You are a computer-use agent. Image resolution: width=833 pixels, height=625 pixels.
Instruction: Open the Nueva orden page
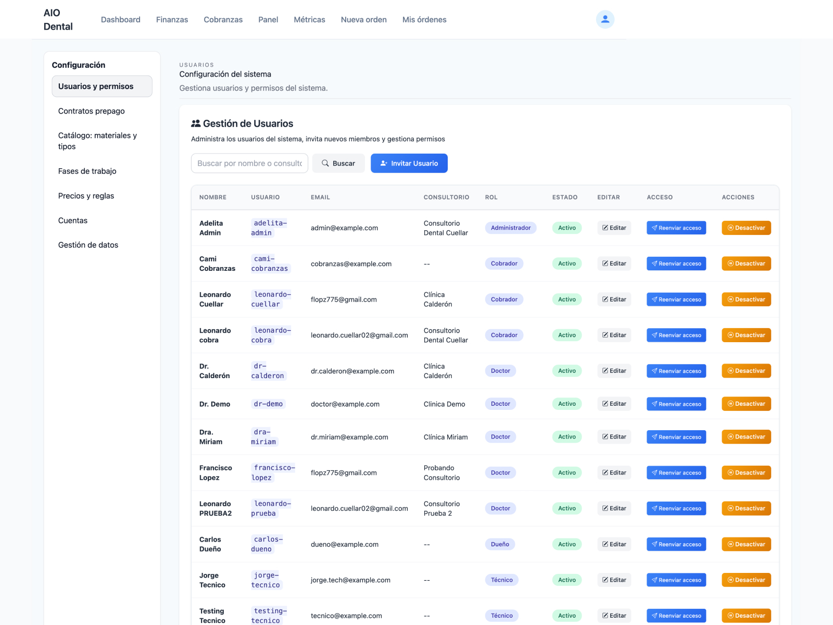(x=363, y=19)
